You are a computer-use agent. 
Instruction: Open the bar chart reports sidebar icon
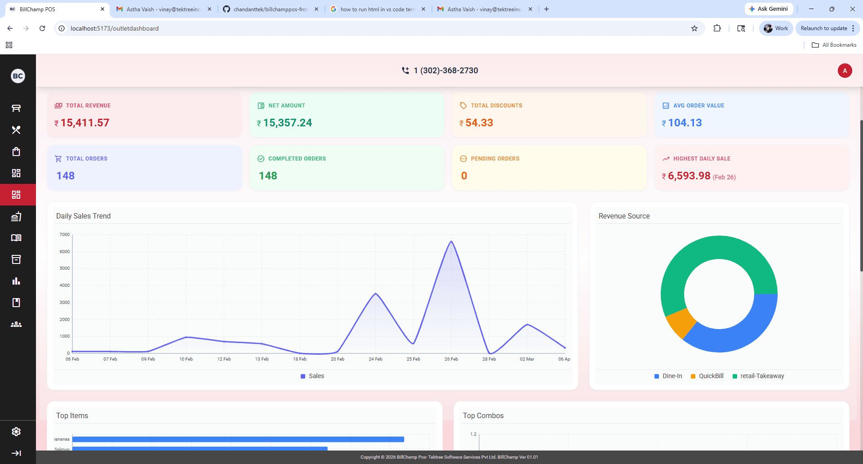tap(16, 281)
